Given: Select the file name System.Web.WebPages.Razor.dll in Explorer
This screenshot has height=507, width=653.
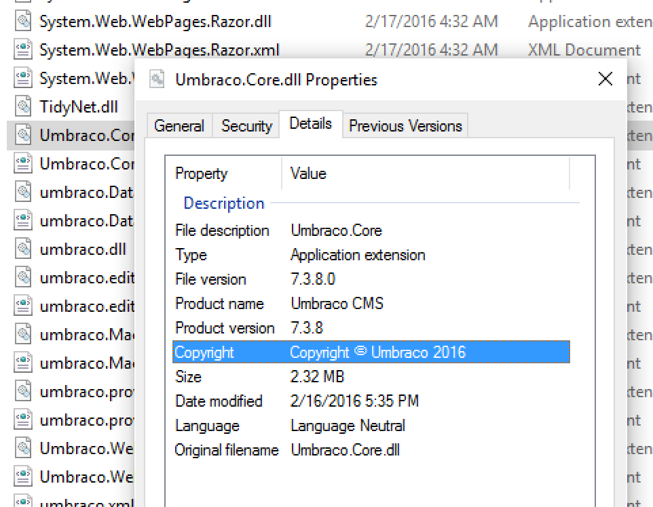Looking at the screenshot, I should tap(155, 21).
